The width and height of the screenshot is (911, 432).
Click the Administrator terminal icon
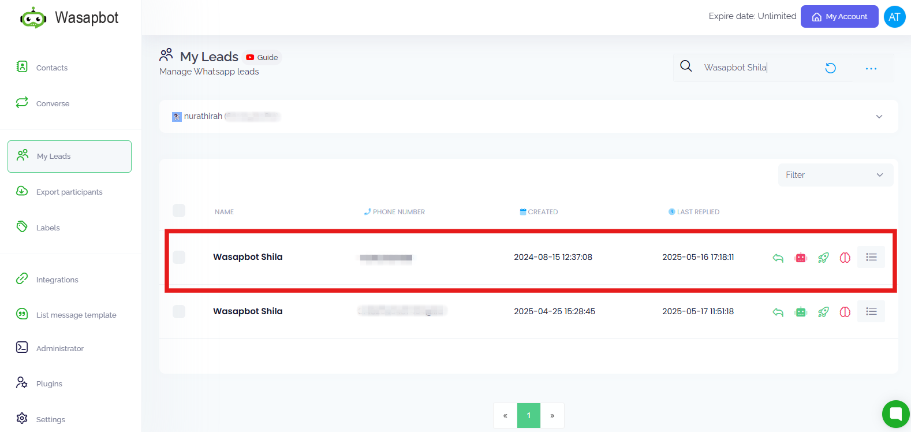[22, 347]
